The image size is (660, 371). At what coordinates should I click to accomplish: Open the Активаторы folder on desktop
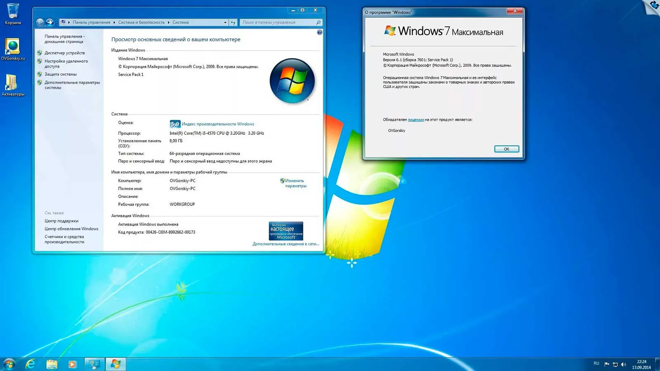[x=13, y=85]
